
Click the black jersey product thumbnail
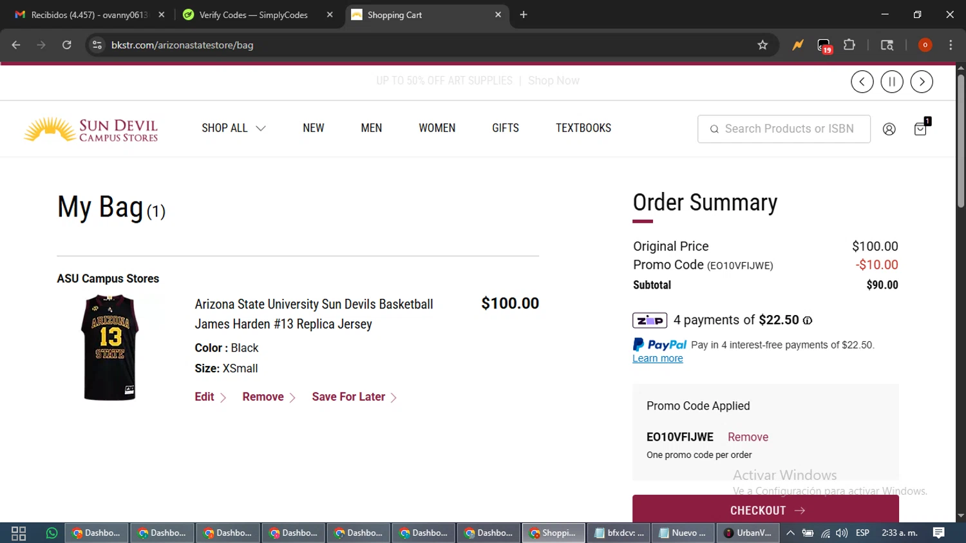point(110,347)
